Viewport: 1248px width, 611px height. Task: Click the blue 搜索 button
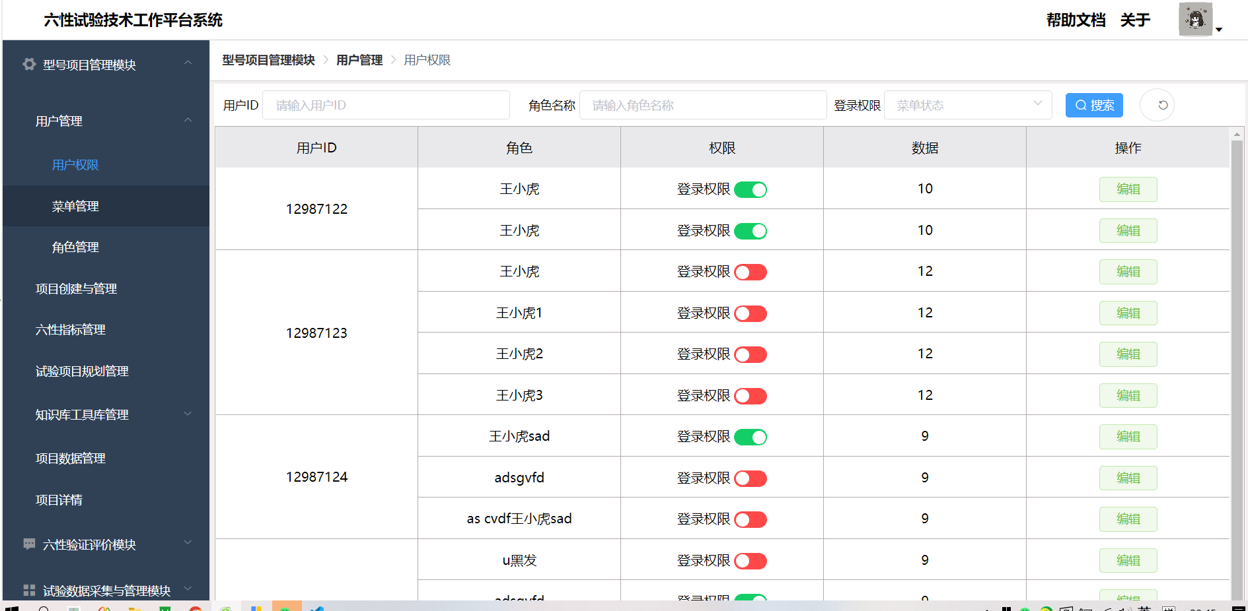click(1094, 105)
